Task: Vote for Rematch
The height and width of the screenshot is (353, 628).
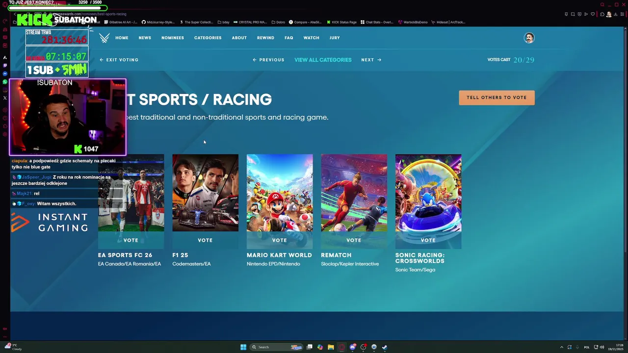Action: [x=354, y=240]
